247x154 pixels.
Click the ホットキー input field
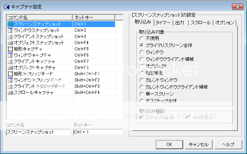click(98, 132)
